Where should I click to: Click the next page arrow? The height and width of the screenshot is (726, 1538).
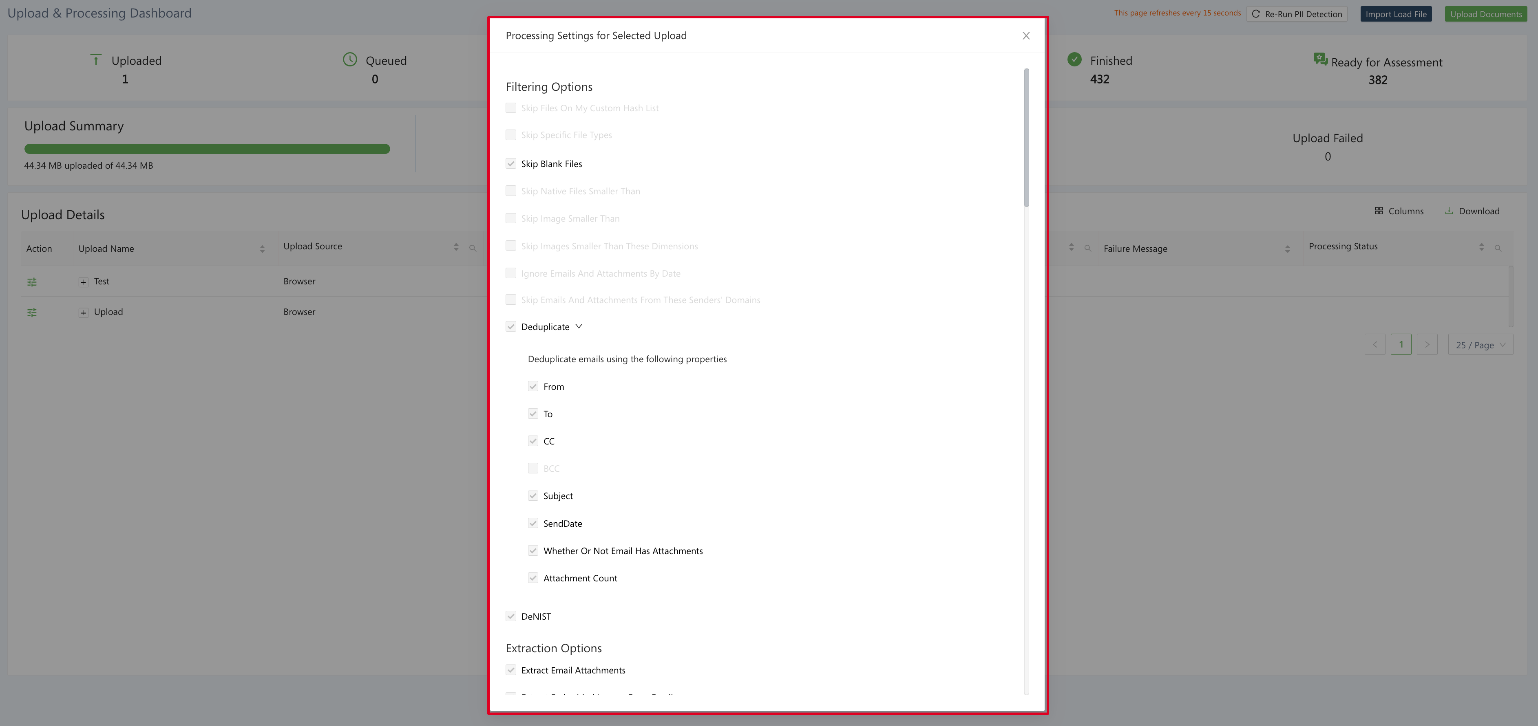[x=1427, y=345]
